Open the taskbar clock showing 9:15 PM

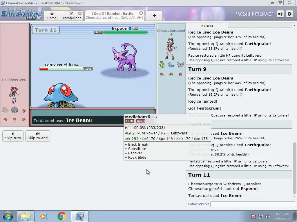[282, 217]
